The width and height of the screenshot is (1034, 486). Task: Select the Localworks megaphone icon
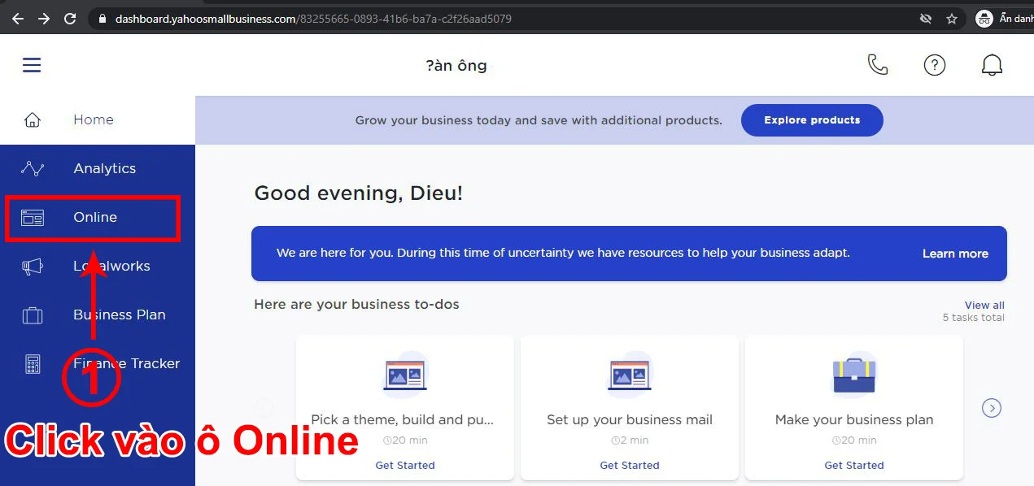(x=32, y=266)
